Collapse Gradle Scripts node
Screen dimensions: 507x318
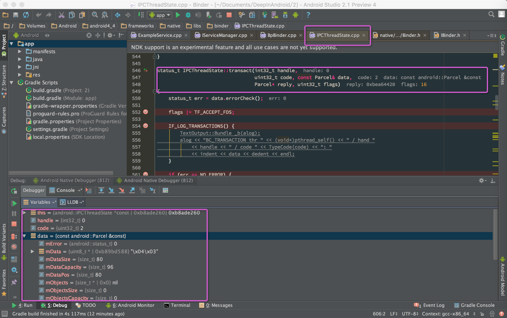pyautogui.click(x=12, y=83)
